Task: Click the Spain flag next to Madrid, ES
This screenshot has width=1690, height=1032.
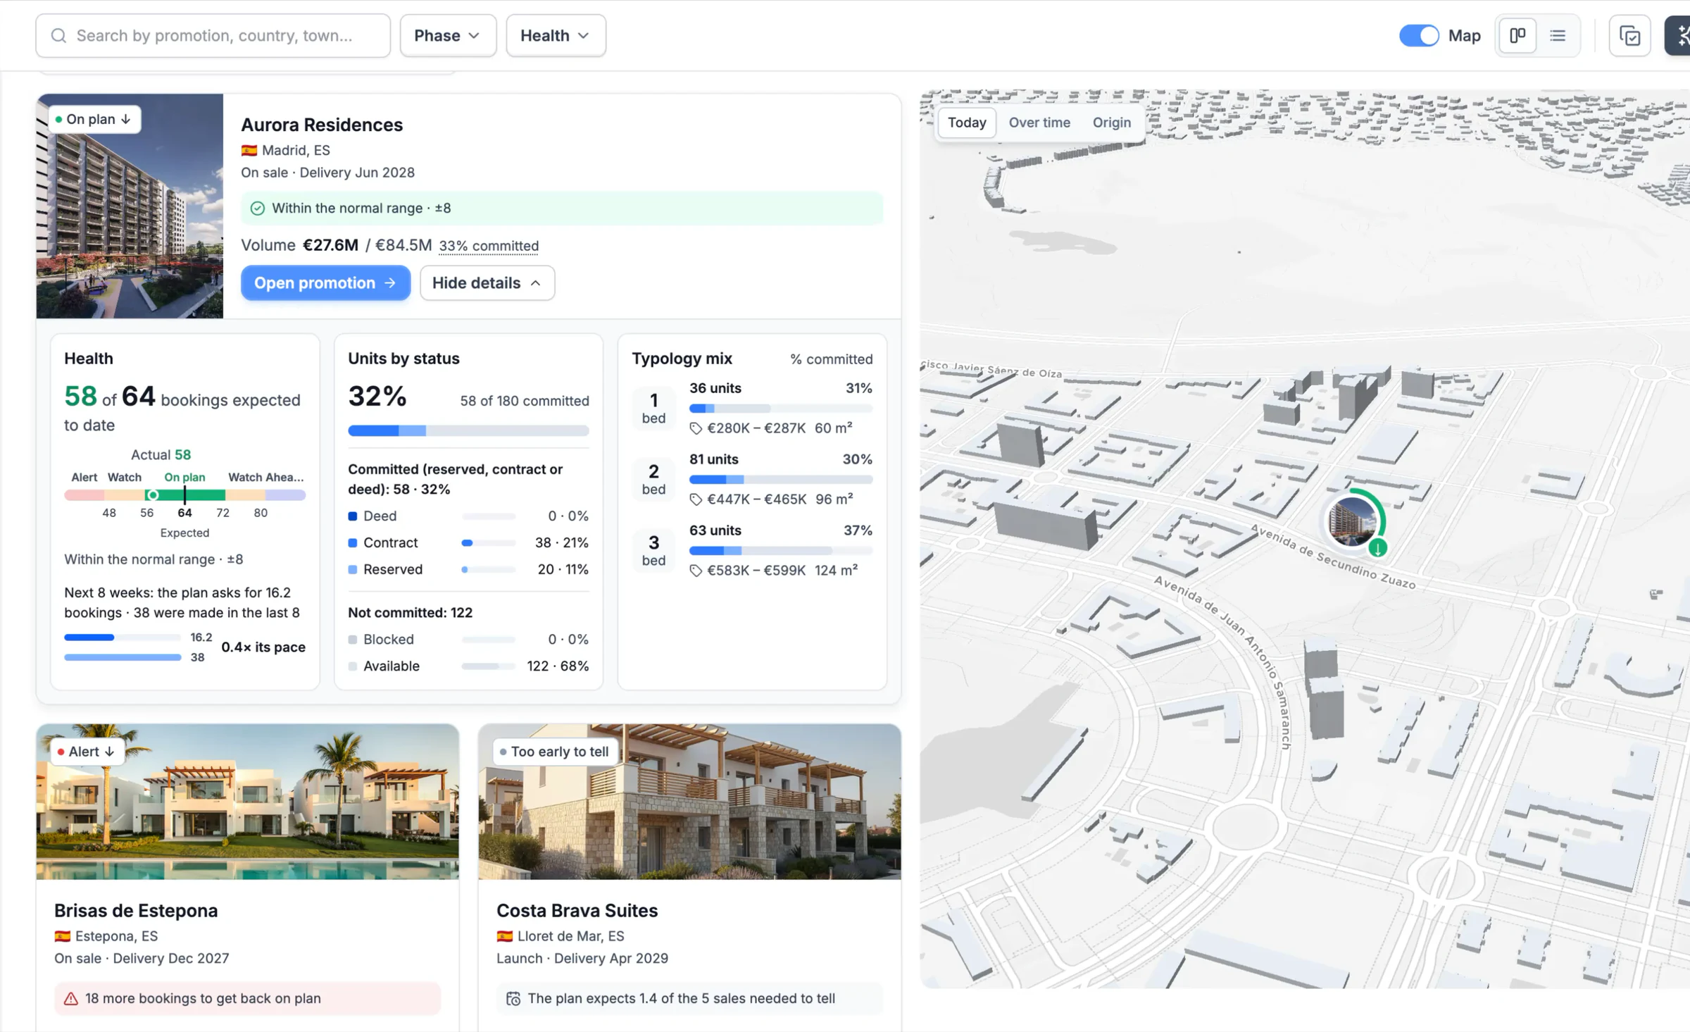Action: (x=249, y=150)
